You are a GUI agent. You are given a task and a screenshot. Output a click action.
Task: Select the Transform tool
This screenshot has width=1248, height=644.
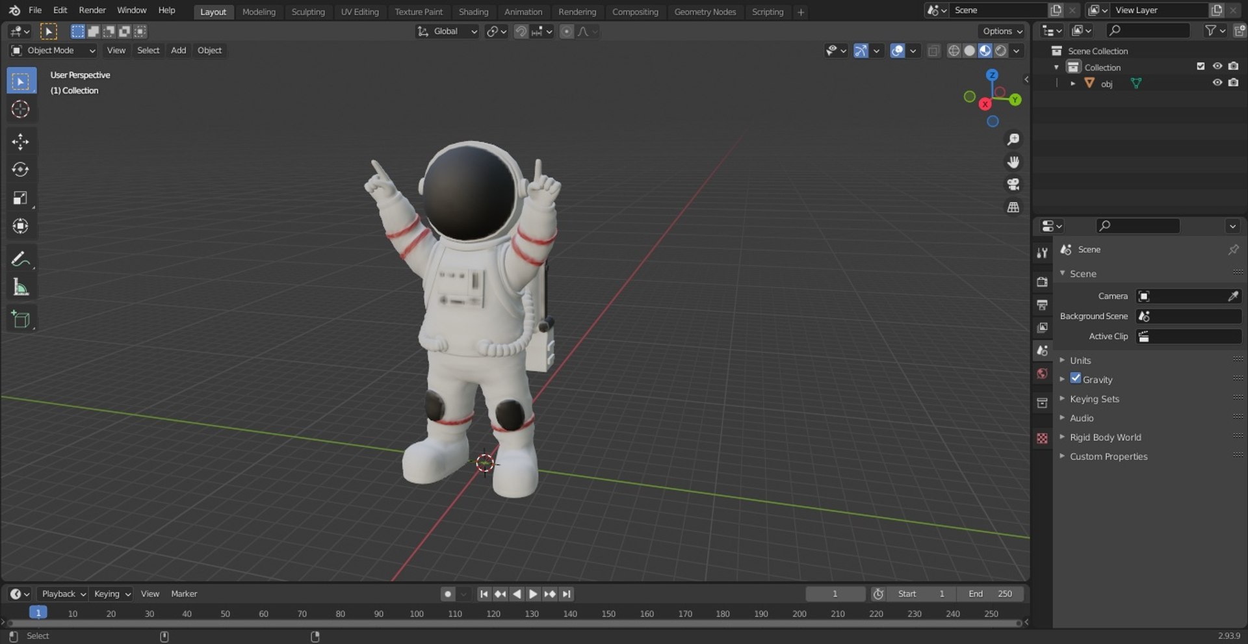click(21, 226)
